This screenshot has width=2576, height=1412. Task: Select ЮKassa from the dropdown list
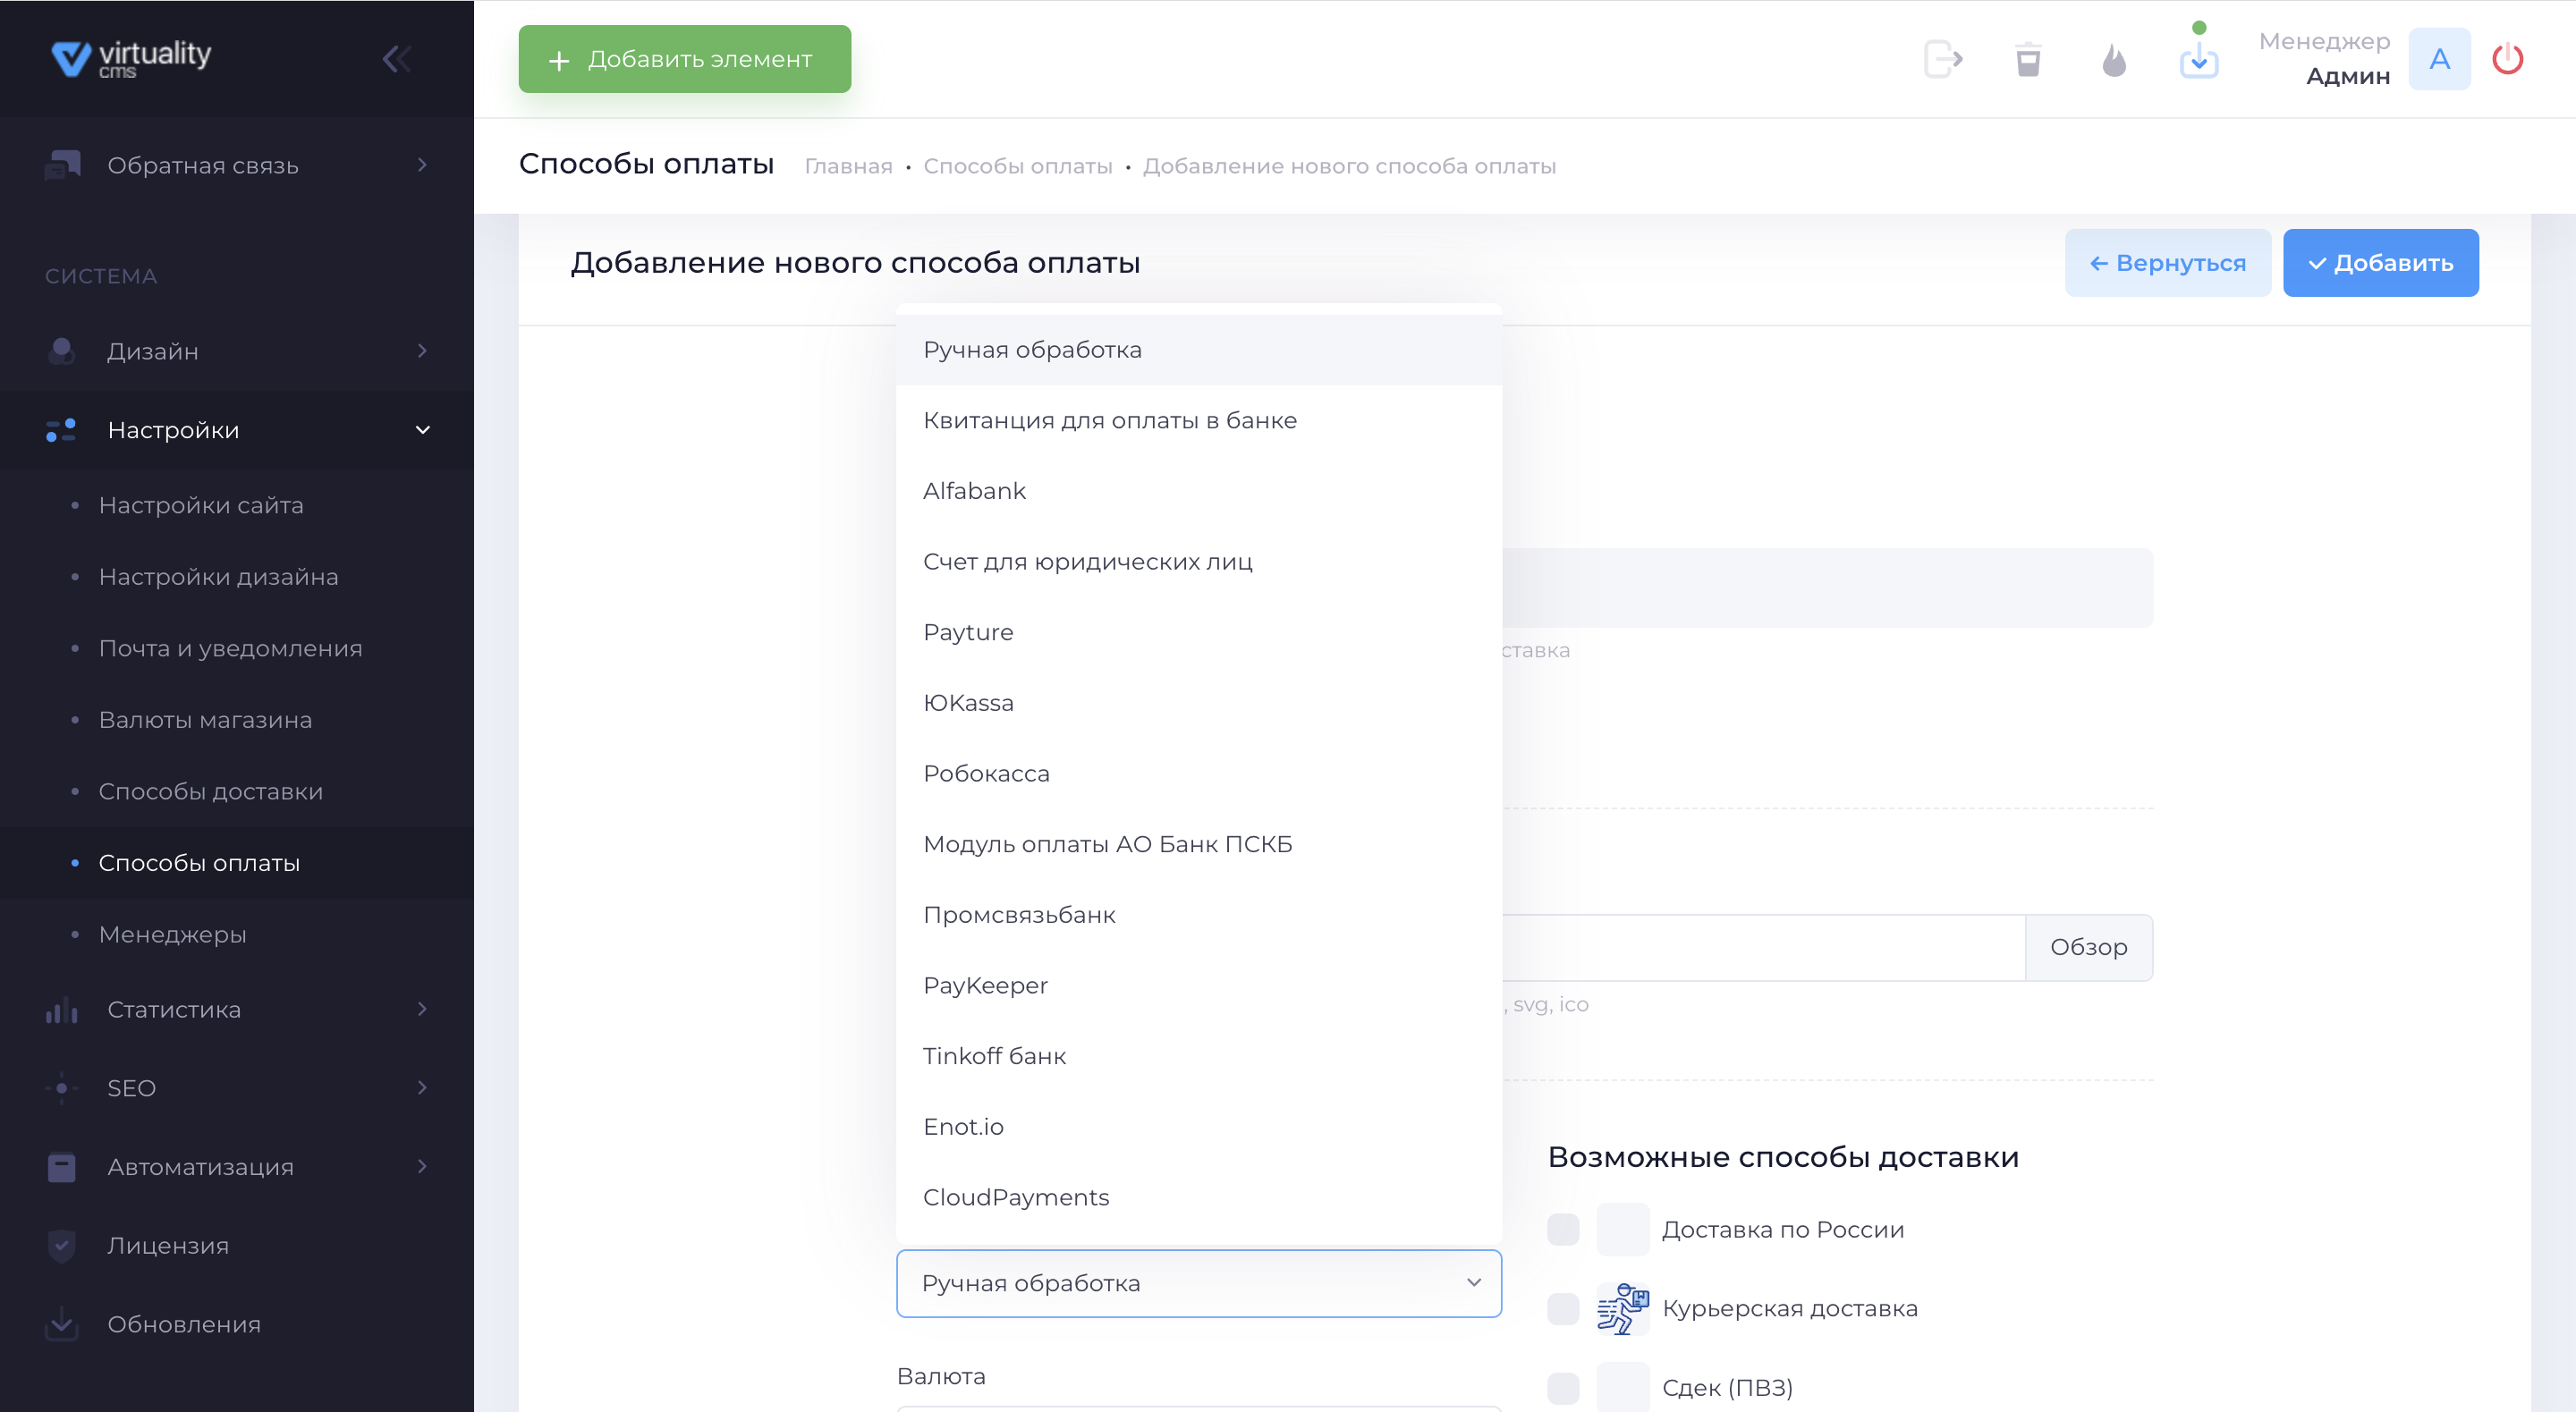coord(968,703)
